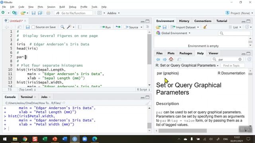The height and width of the screenshot is (143, 255).
Task: Click the Find in Topic field
Action: tap(232, 66)
